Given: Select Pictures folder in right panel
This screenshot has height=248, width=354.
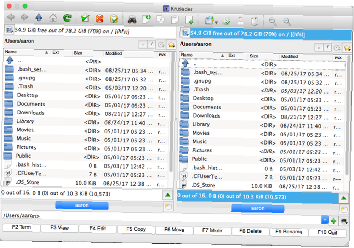Looking at the screenshot, I should click(262, 151).
